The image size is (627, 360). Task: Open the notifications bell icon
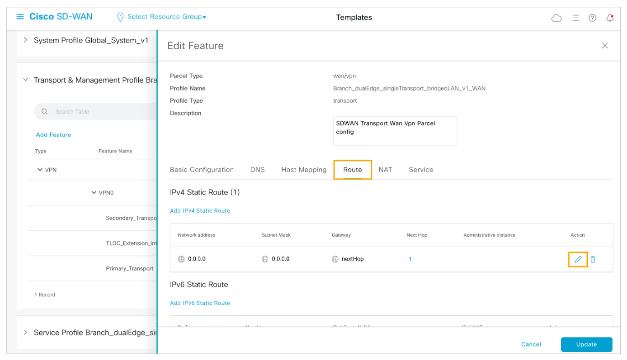pyautogui.click(x=610, y=18)
